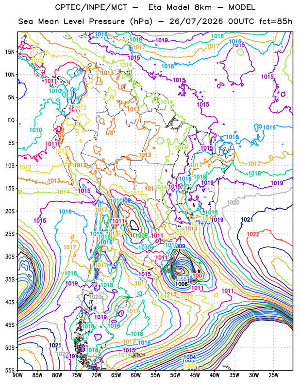Click the fct=85h forecast hour text

click(x=275, y=21)
